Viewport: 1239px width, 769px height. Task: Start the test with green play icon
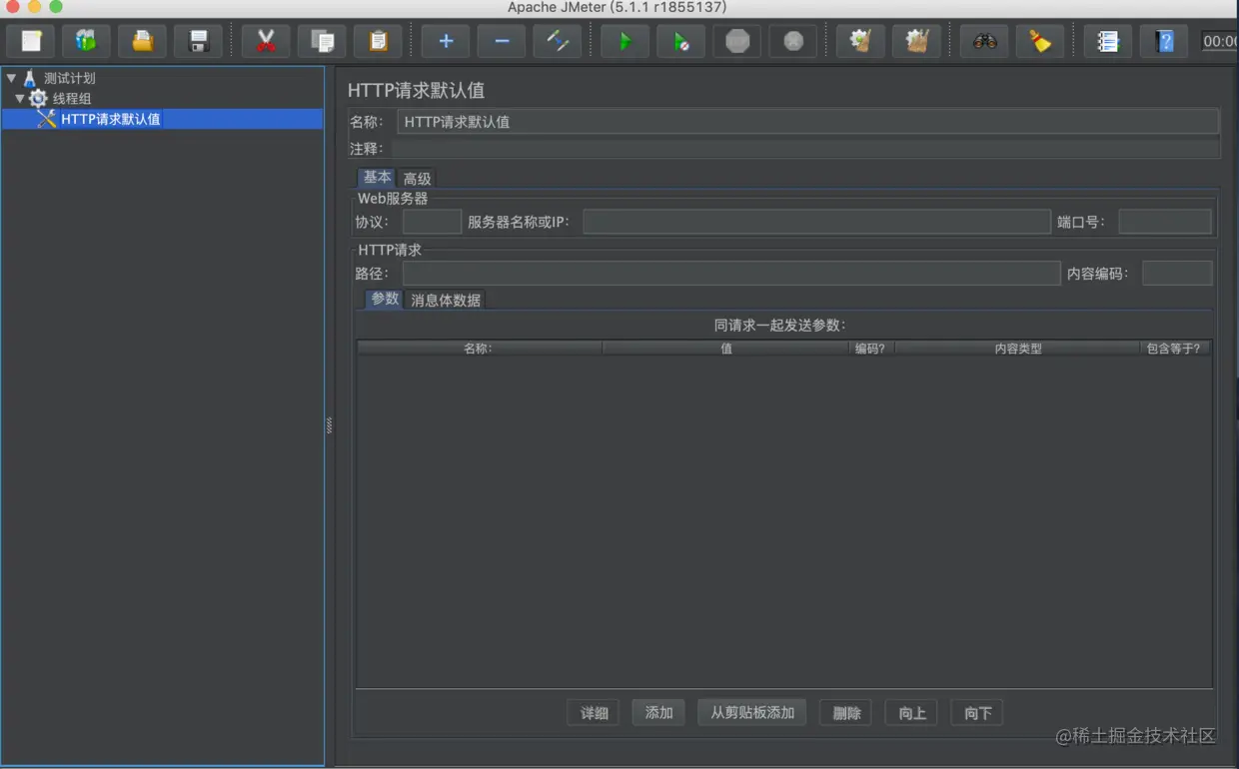click(x=625, y=41)
